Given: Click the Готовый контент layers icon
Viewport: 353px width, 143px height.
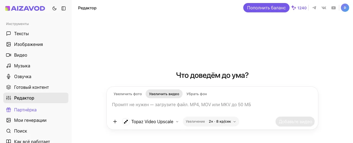Looking at the screenshot, I should [9, 87].
